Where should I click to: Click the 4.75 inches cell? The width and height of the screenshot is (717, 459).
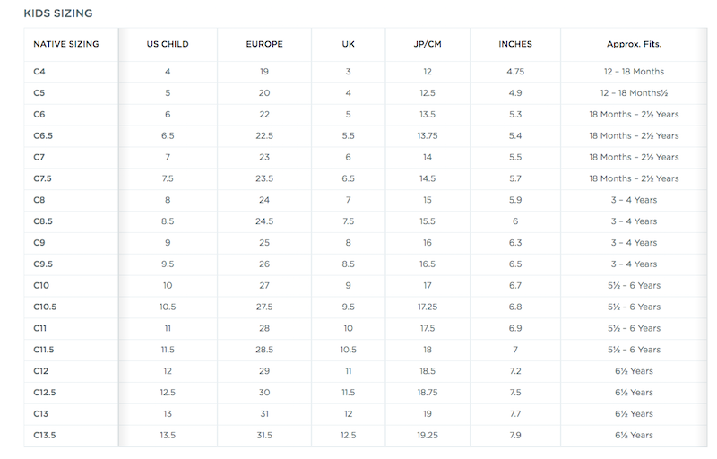point(515,71)
